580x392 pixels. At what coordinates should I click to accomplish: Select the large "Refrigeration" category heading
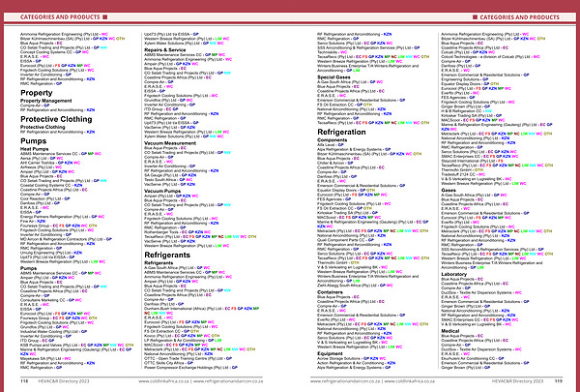tap(341, 132)
